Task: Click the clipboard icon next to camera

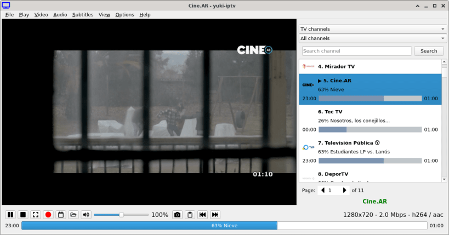Action: point(190,215)
